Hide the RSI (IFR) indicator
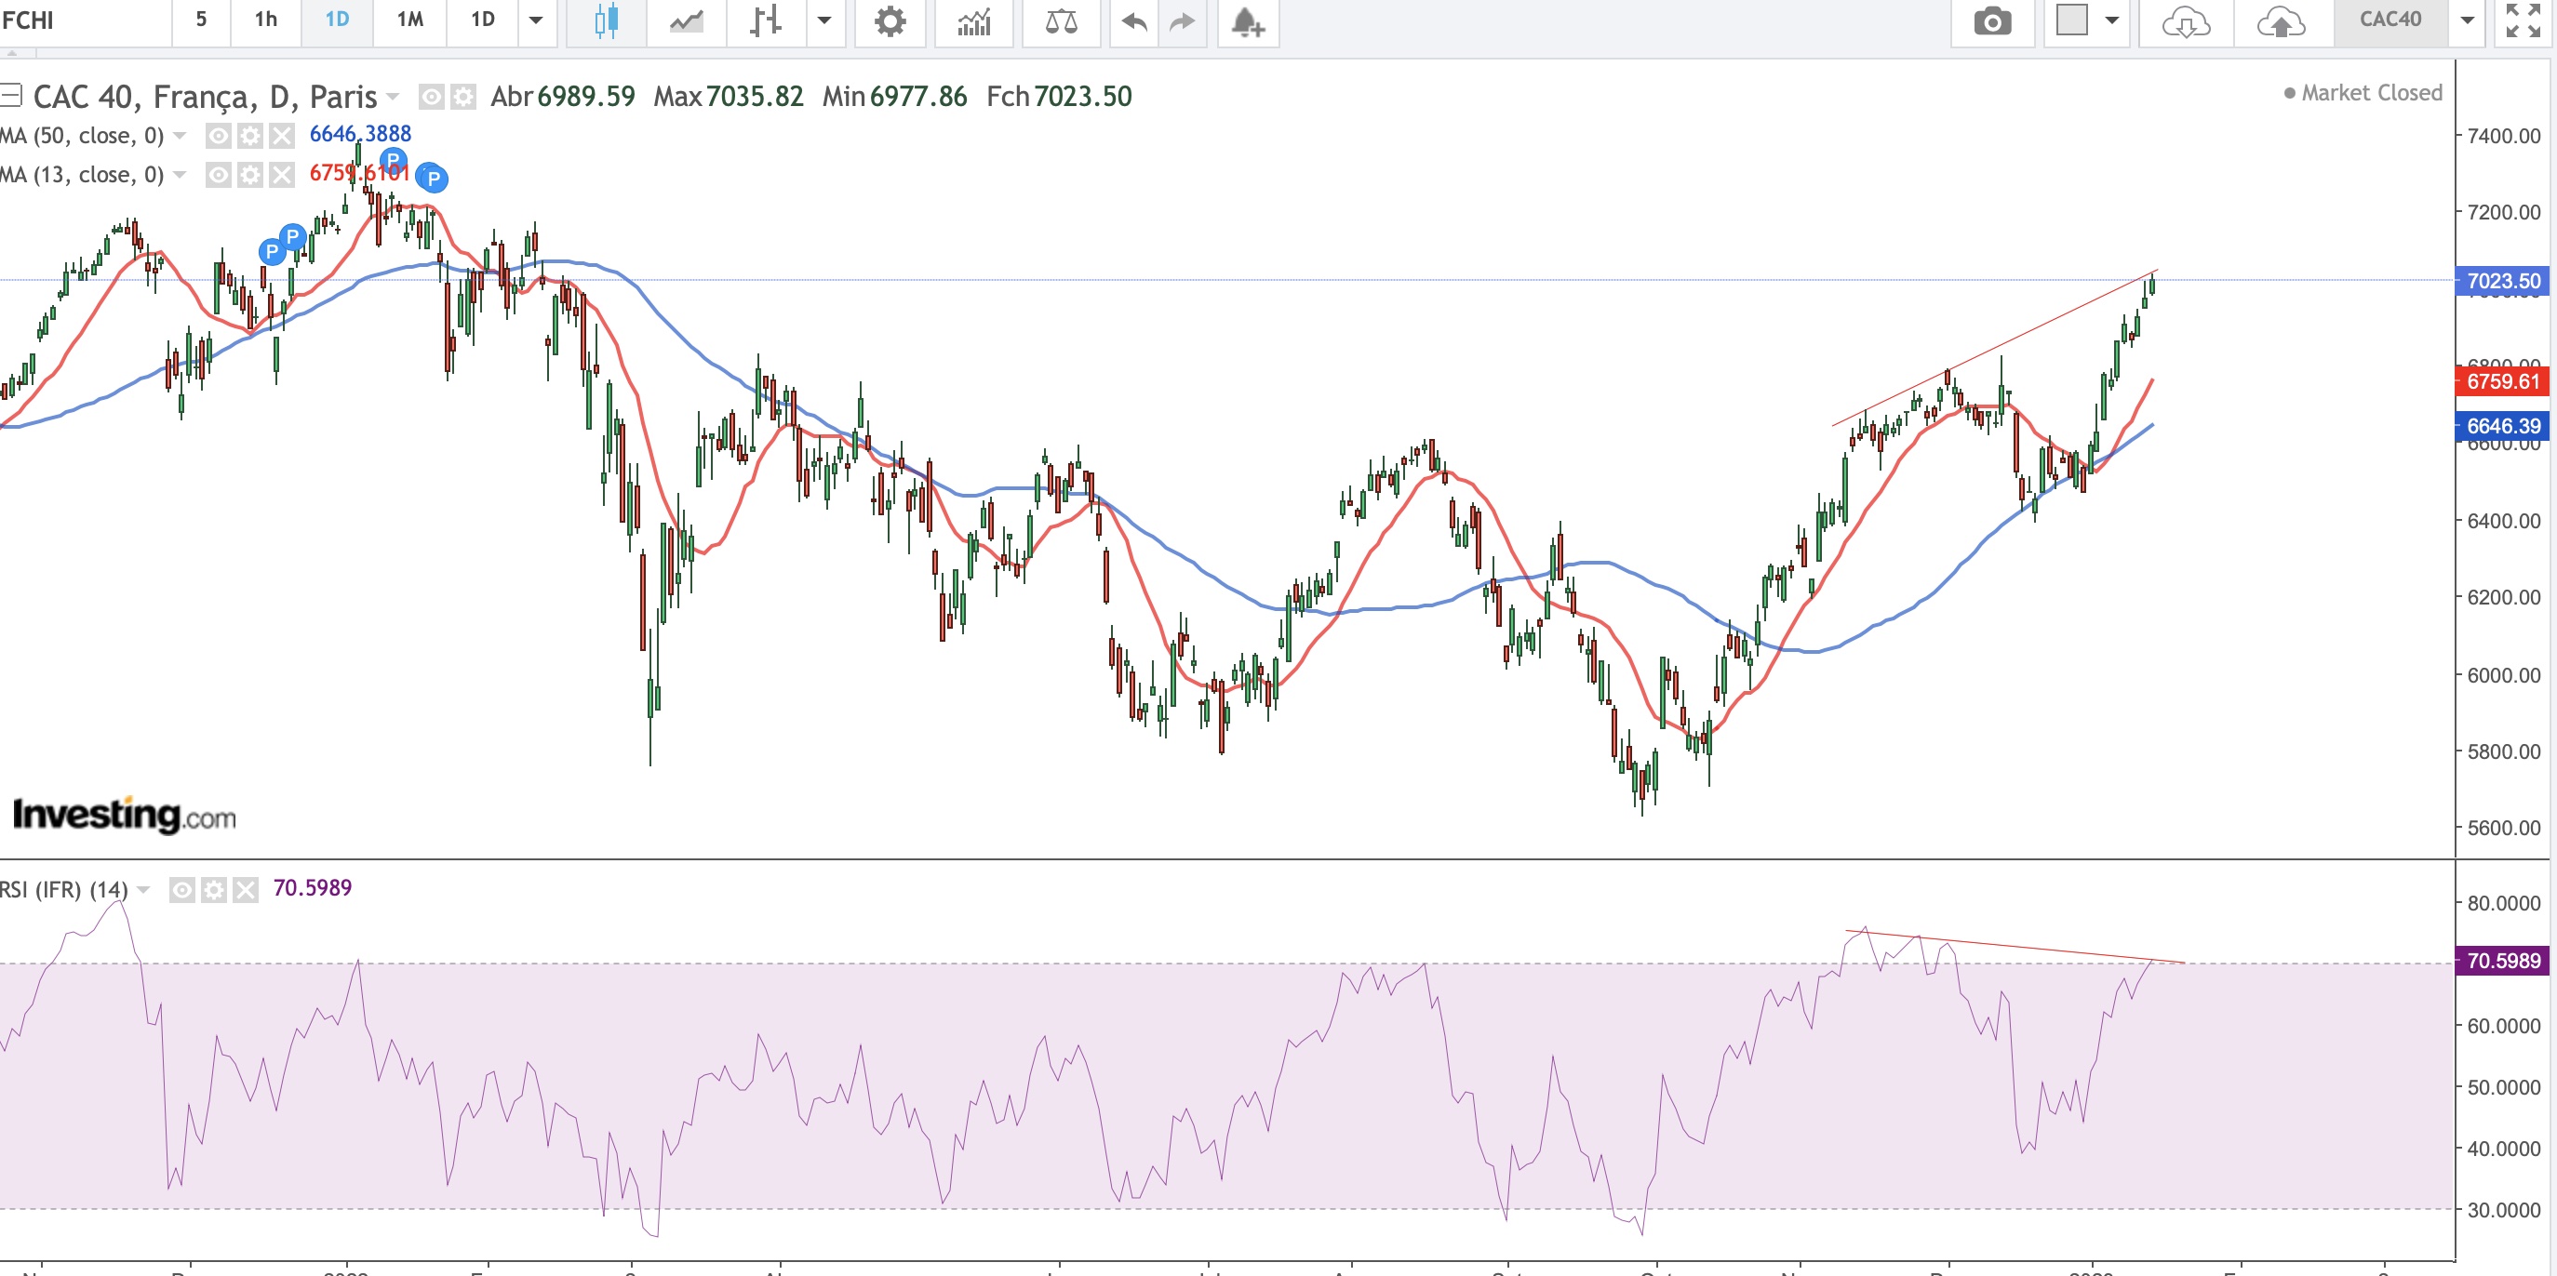The width and height of the screenshot is (2557, 1276). pos(181,890)
